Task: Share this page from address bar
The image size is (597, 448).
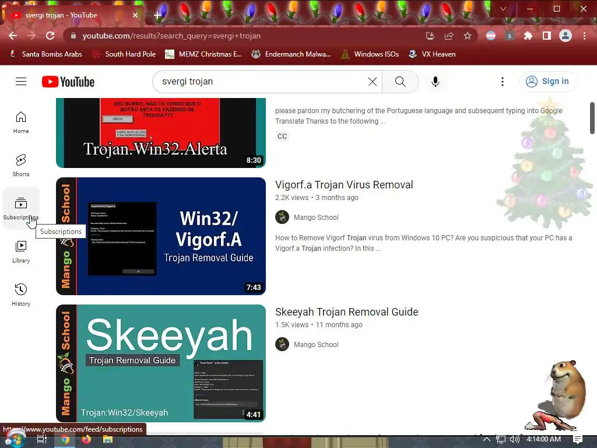Action: tap(449, 36)
